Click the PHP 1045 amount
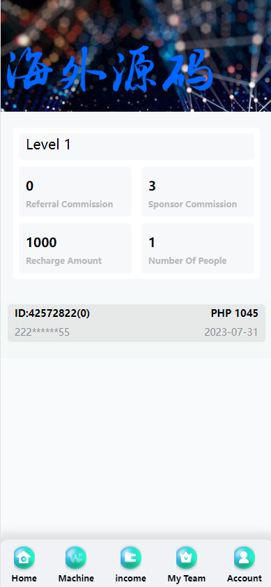271x587 pixels. [x=234, y=313]
